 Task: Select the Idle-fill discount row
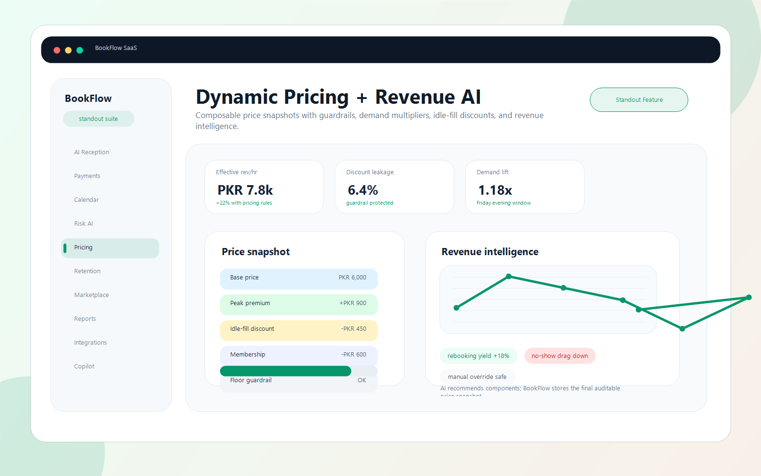[x=299, y=330]
